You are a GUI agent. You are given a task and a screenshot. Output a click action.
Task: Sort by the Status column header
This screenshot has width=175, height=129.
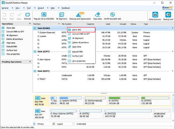coord(135,24)
